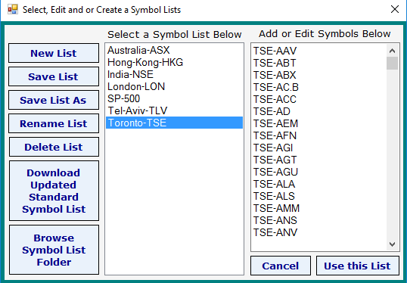407x283 pixels.
Task: Click the TSE-AFN symbol
Action: [275, 135]
